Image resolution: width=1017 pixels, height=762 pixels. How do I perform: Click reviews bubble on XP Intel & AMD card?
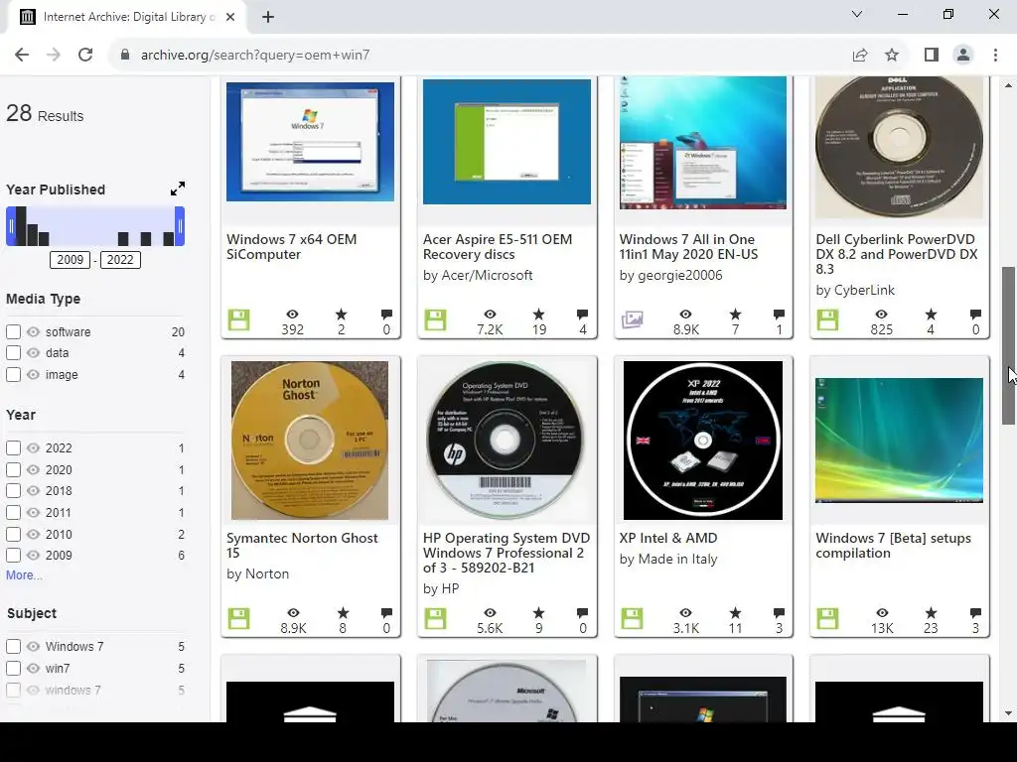click(x=779, y=613)
